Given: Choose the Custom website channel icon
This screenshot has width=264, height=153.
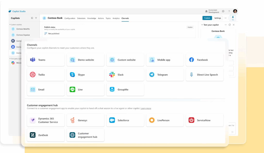Looking at the screenshot, I should pos(112,60).
